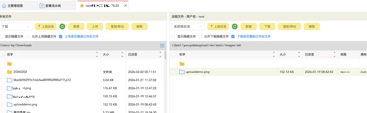The image size is (367, 113).
Task: Click local 复制/移动 button
Action: click(x=117, y=26)
